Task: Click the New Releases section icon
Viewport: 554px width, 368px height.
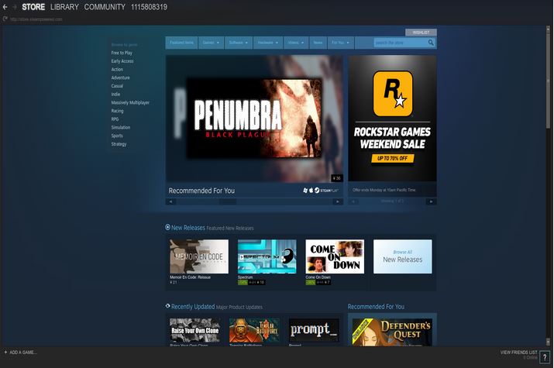Action: [x=167, y=228]
